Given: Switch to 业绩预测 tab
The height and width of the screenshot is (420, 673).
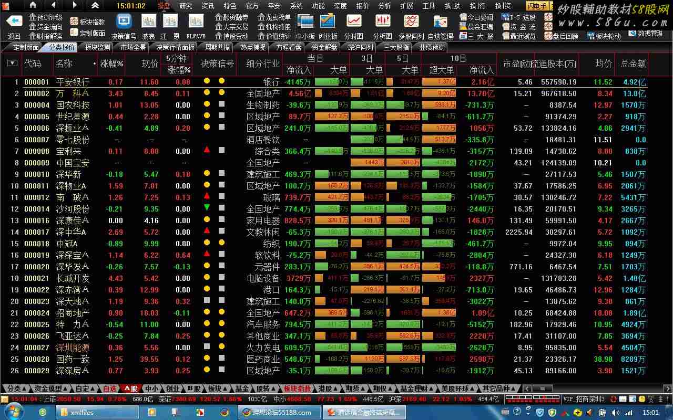Looking at the screenshot, I should coord(432,47).
